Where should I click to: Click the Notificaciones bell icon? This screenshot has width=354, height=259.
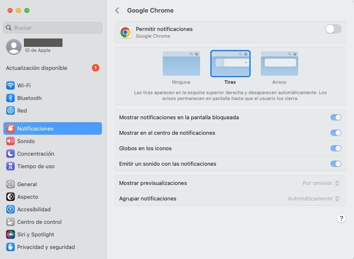point(10,128)
